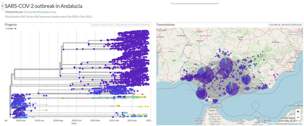Select the orange tip on the 2020-Aug line
The width and height of the screenshot is (304, 126).
(x=63, y=98)
